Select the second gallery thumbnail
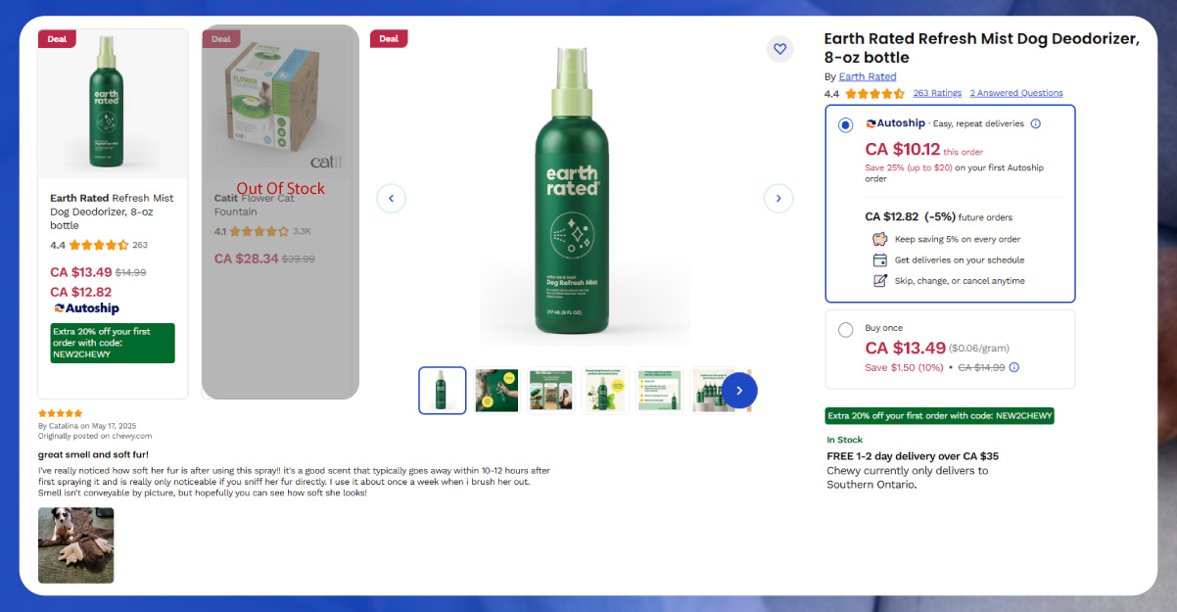This screenshot has width=1177, height=612. coord(496,390)
